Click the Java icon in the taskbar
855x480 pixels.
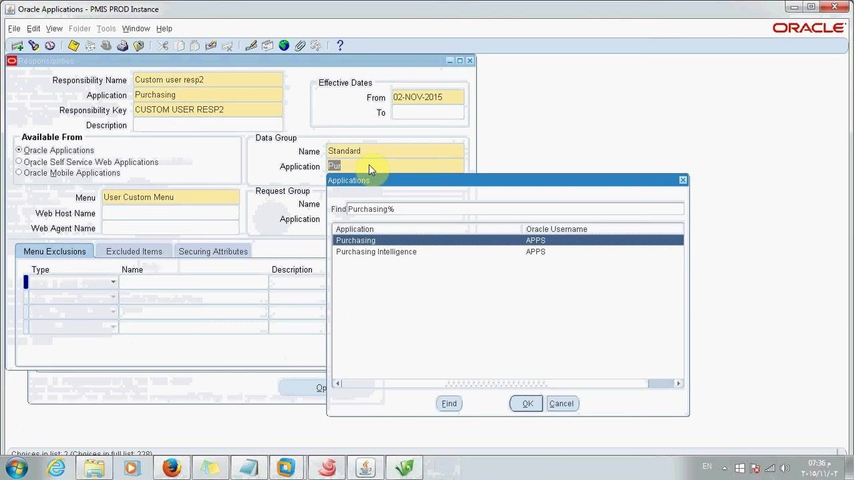click(365, 467)
